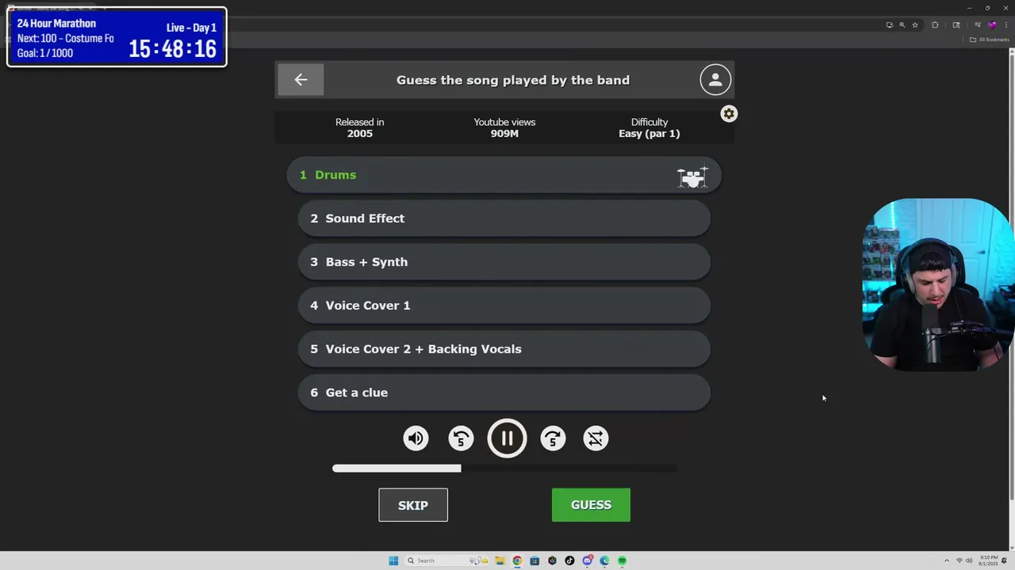Click the zoom magnifier icon in address bar

click(902, 25)
